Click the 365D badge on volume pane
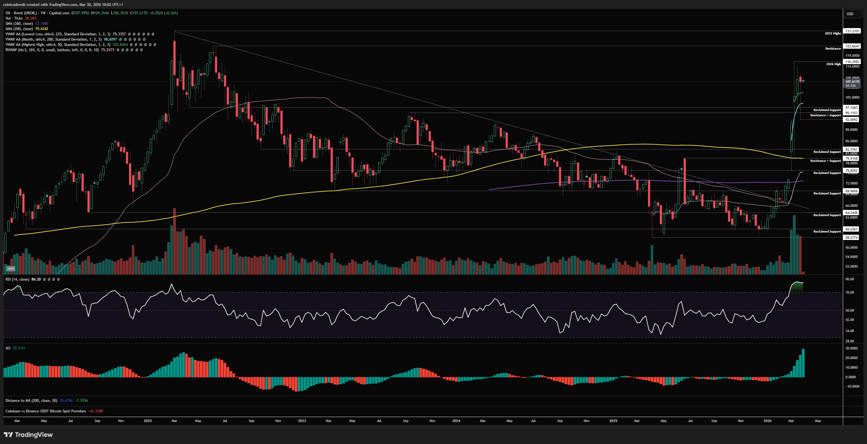This screenshot has height=444, width=867. click(x=11, y=269)
